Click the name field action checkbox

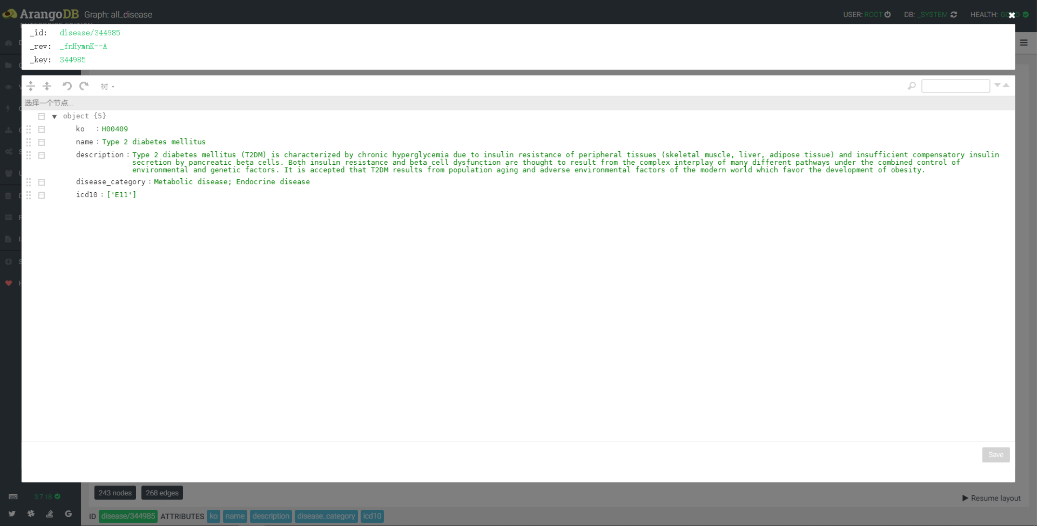pyautogui.click(x=41, y=142)
